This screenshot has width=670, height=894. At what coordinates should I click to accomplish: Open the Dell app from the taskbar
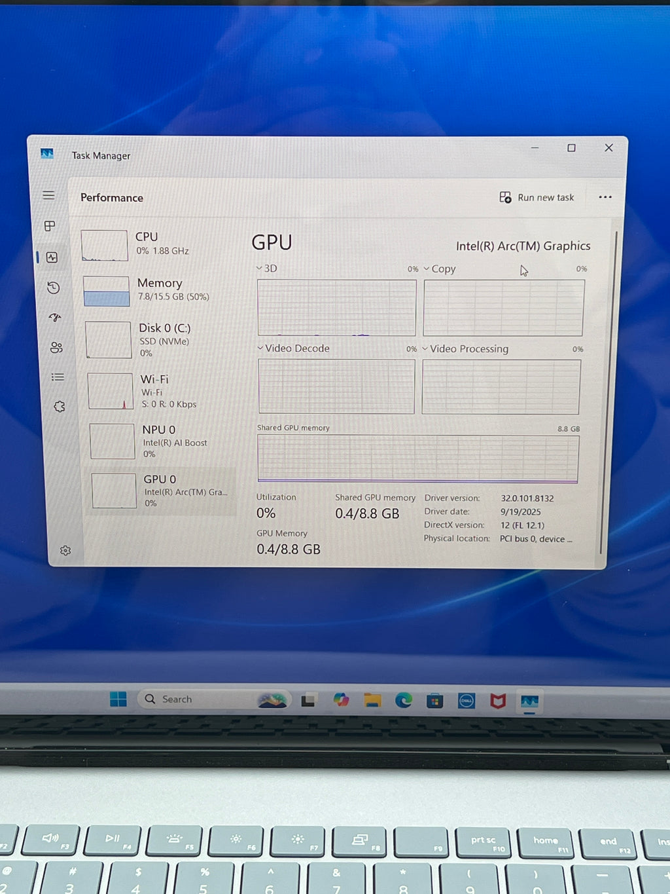tap(467, 701)
